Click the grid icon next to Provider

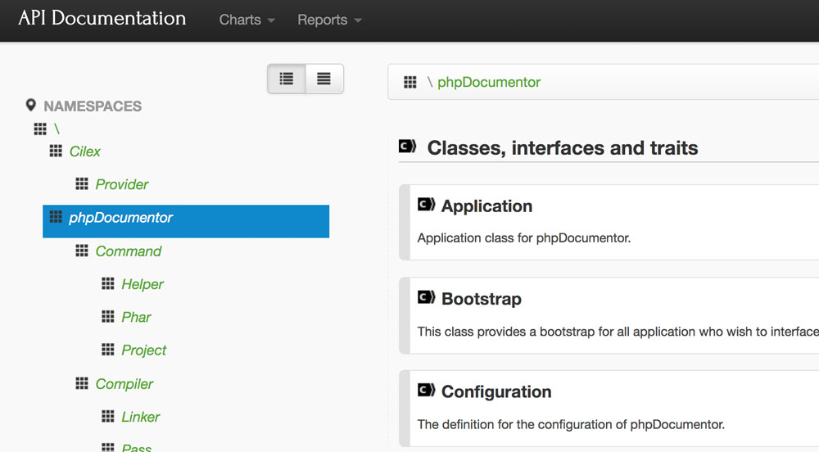coord(82,184)
